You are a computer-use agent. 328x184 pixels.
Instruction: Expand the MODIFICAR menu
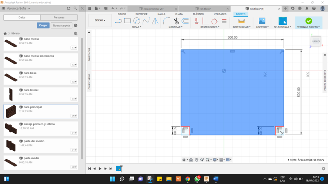pos(175,27)
